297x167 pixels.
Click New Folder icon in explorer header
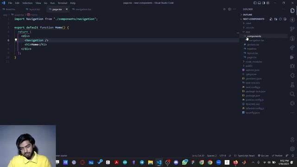click(x=276, y=19)
